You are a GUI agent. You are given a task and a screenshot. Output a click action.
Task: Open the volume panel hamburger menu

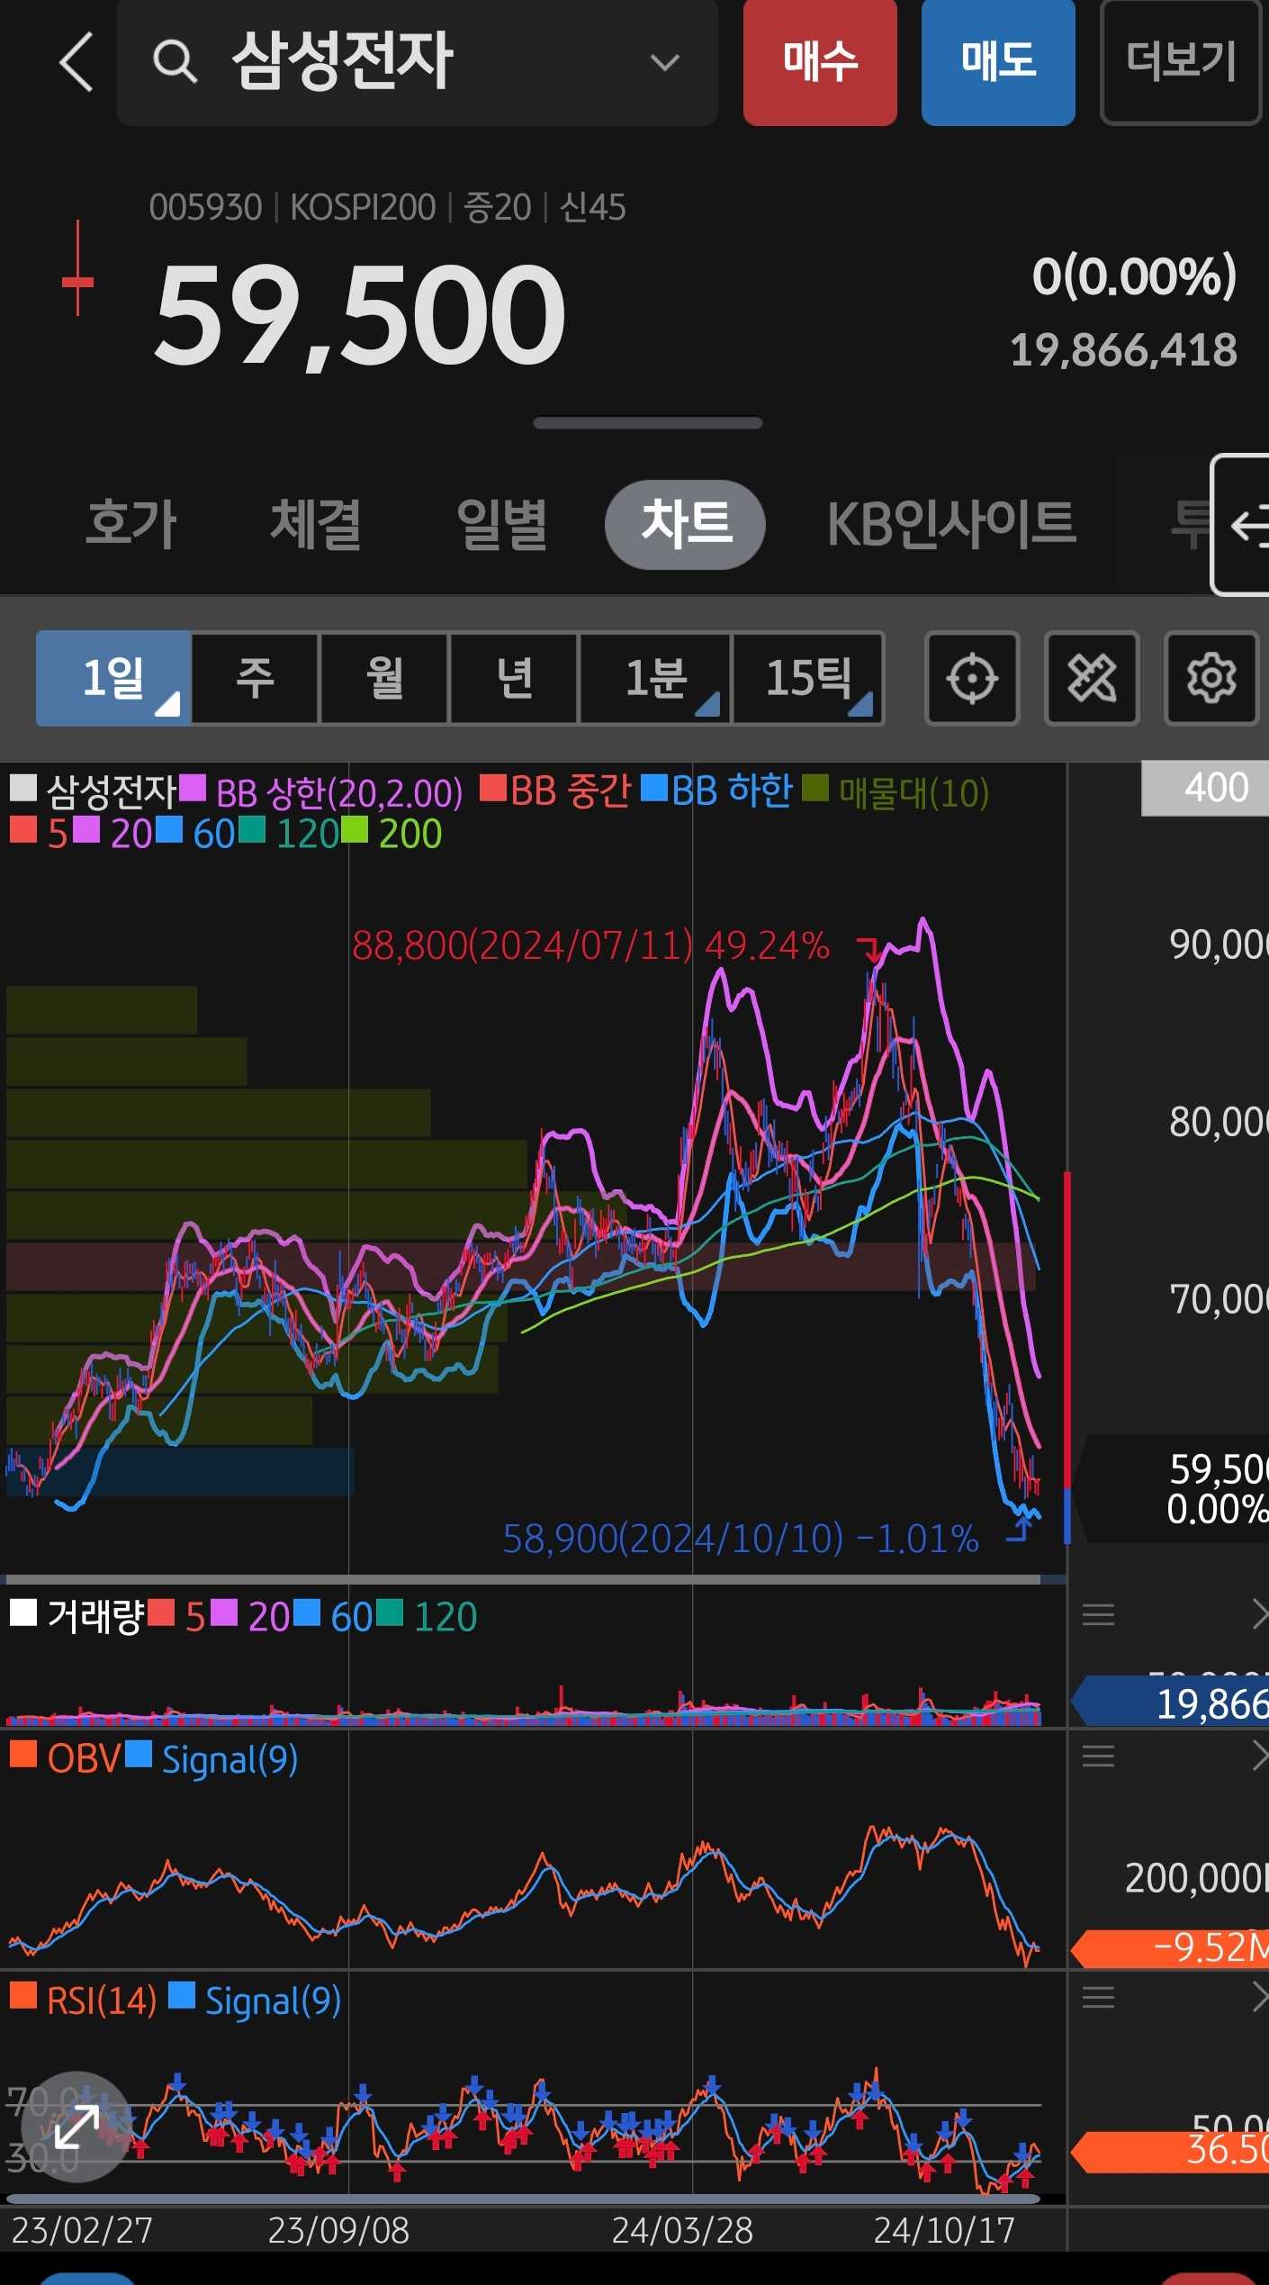click(x=1098, y=1614)
